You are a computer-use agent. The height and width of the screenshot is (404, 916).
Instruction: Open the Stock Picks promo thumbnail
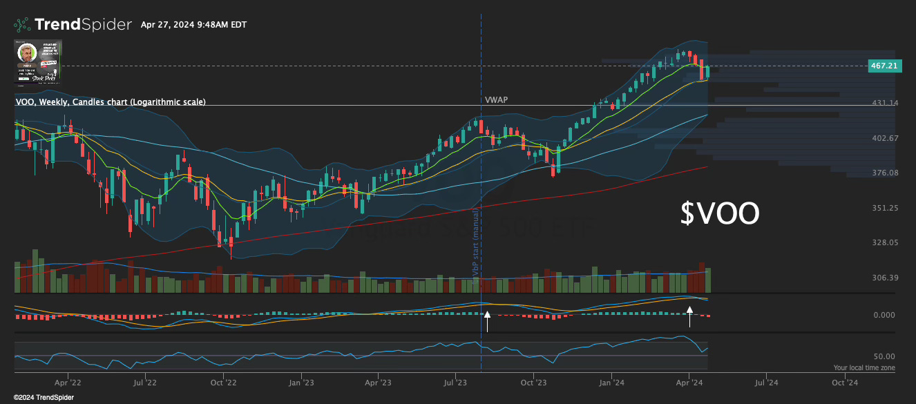[38, 62]
